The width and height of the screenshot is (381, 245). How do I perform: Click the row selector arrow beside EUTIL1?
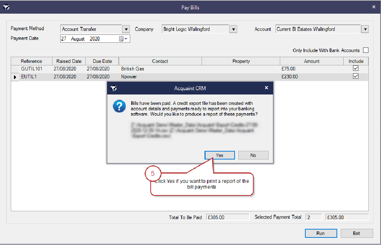click(x=15, y=77)
